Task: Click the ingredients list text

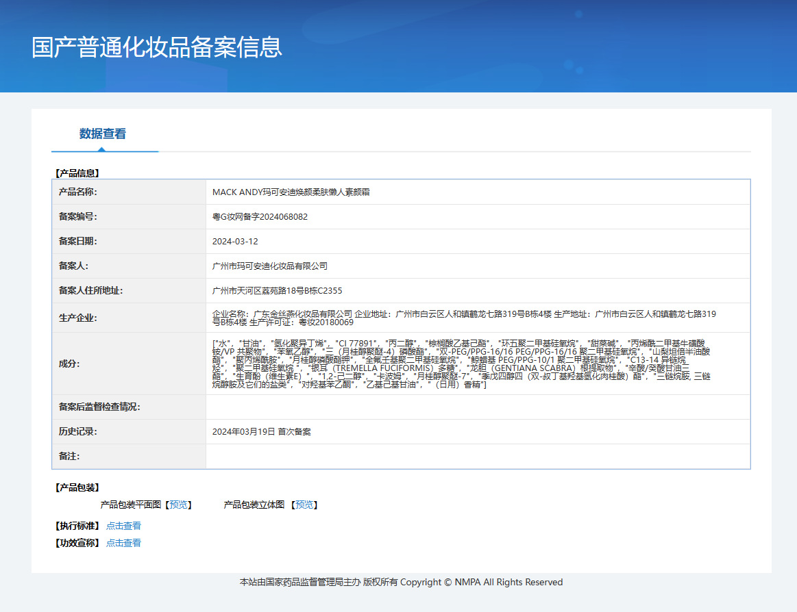Action: coord(461,364)
